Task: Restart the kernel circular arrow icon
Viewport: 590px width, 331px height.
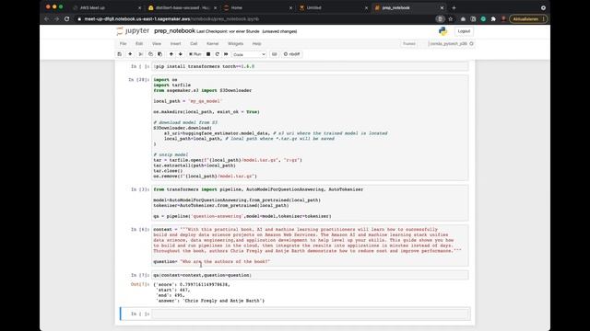Action: (218, 54)
